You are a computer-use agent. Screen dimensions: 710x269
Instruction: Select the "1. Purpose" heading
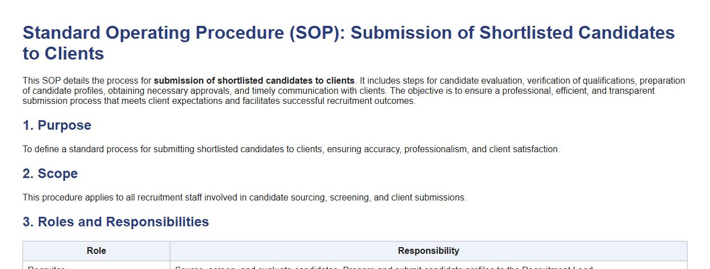pyautogui.click(x=57, y=125)
